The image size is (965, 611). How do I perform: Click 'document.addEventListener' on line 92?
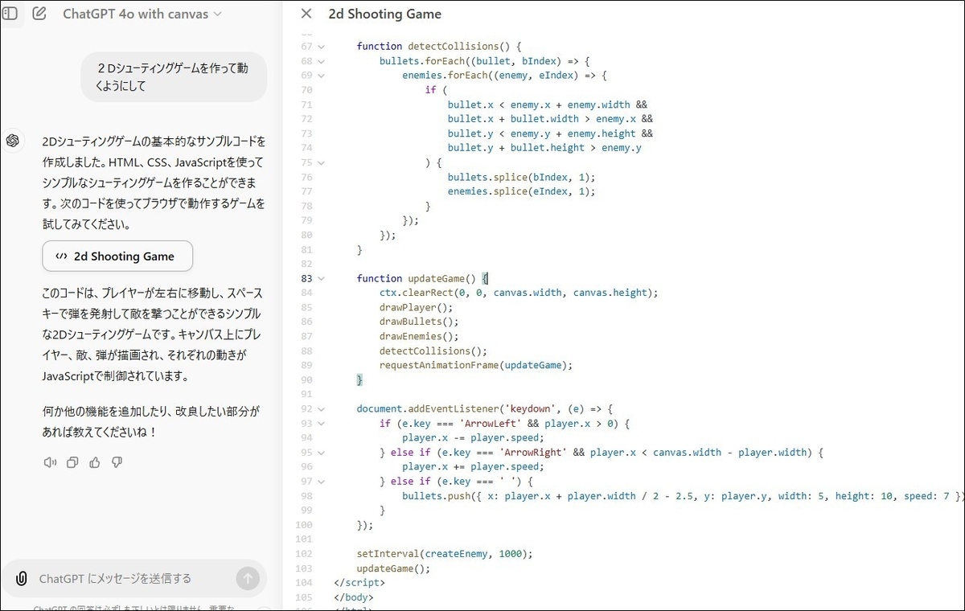pos(428,408)
